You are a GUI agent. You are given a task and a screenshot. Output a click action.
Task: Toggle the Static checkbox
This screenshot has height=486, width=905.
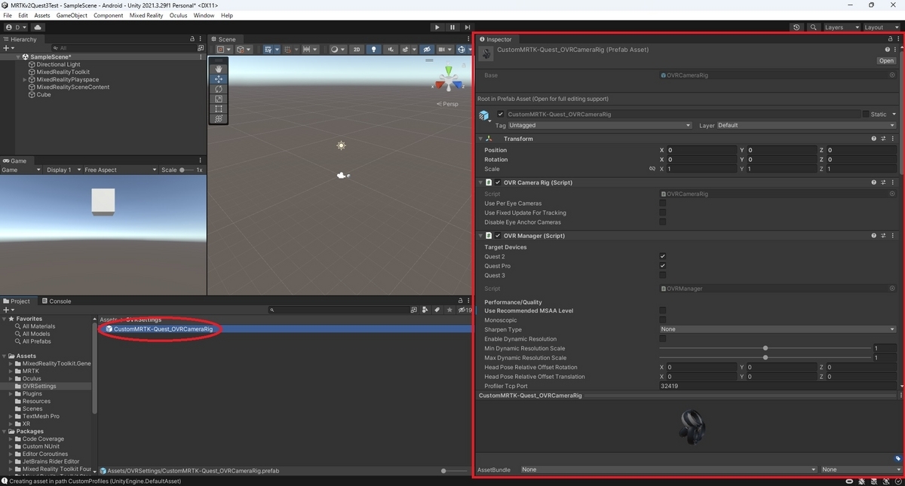[x=867, y=115]
